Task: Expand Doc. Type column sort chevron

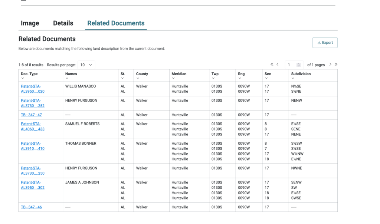Action: 23,78
